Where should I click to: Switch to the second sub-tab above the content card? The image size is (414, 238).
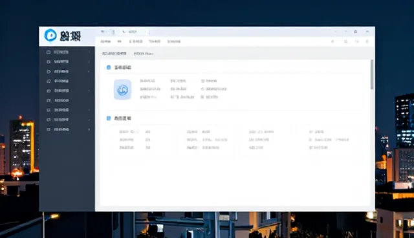click(144, 53)
